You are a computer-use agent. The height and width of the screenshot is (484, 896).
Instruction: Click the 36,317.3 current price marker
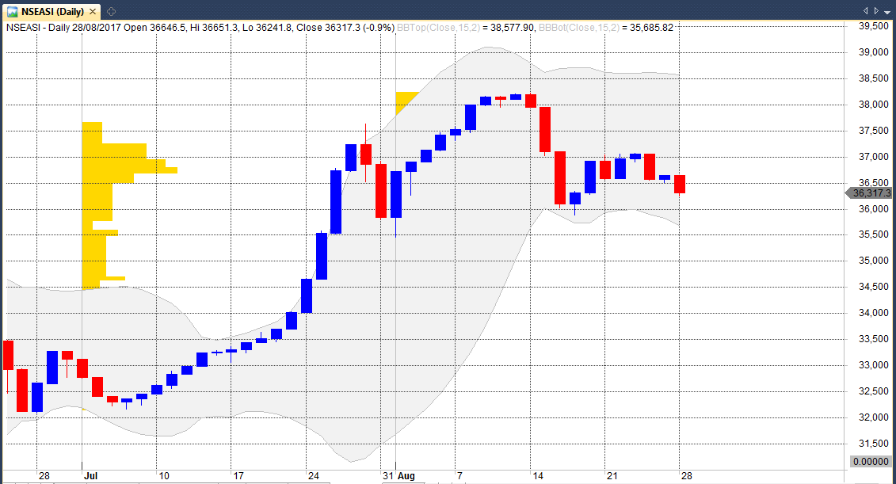tap(869, 193)
